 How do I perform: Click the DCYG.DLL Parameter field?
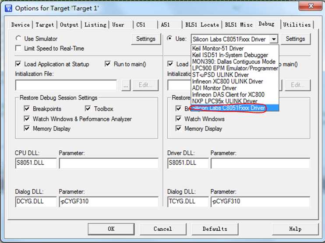109,201
